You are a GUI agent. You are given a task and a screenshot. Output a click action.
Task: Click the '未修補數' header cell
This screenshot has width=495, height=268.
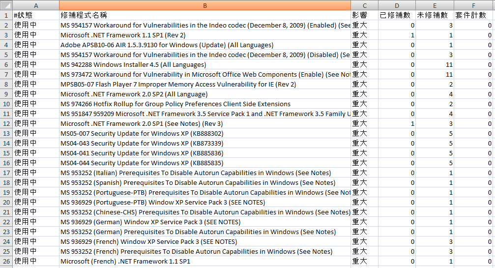click(435, 15)
